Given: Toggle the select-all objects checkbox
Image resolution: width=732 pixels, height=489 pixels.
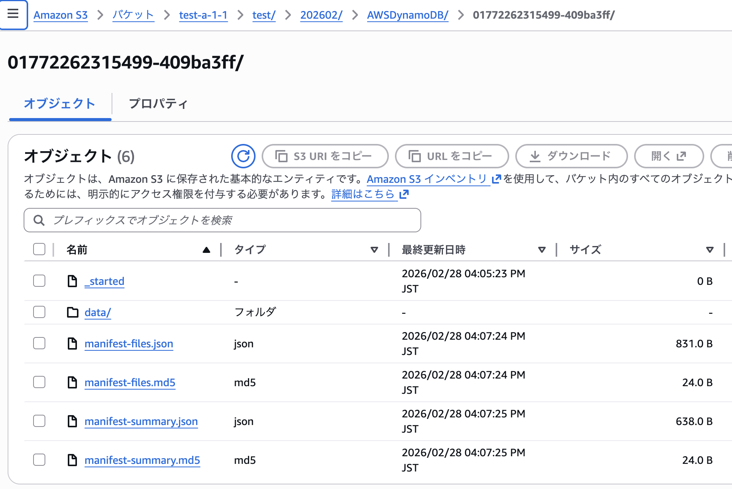Looking at the screenshot, I should coord(39,249).
